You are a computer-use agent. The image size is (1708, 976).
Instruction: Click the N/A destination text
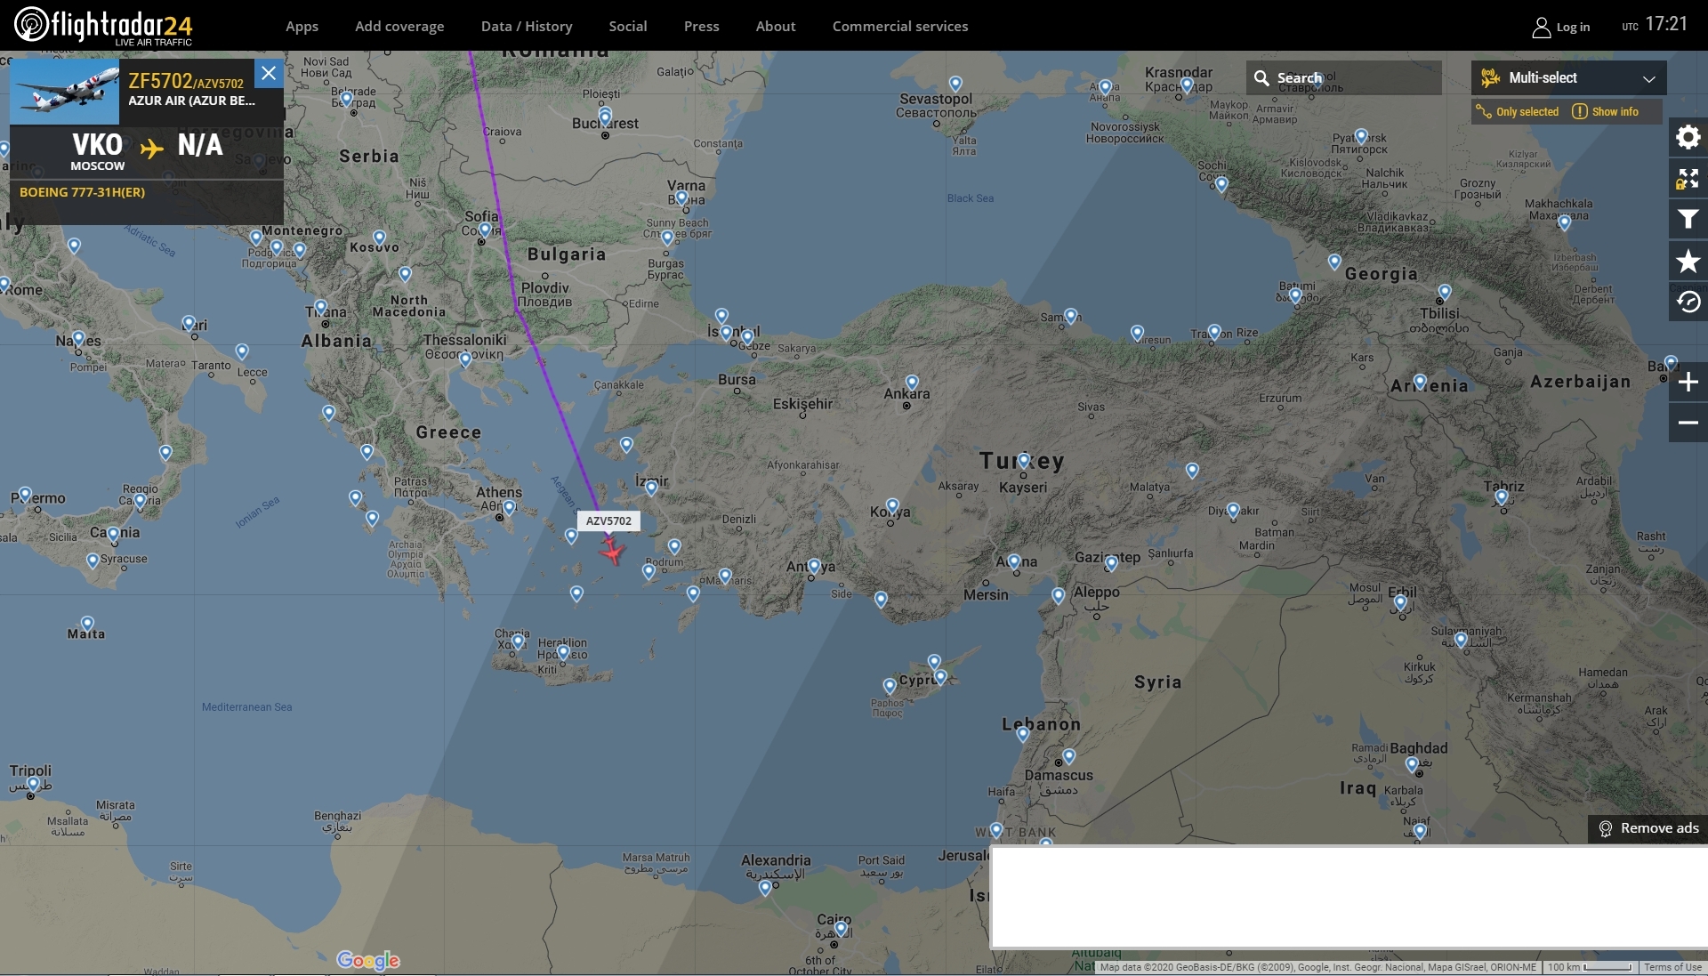[x=200, y=145]
